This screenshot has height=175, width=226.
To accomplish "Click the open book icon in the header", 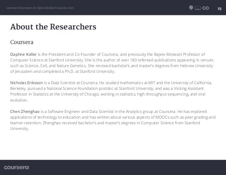I will tap(198, 8).
